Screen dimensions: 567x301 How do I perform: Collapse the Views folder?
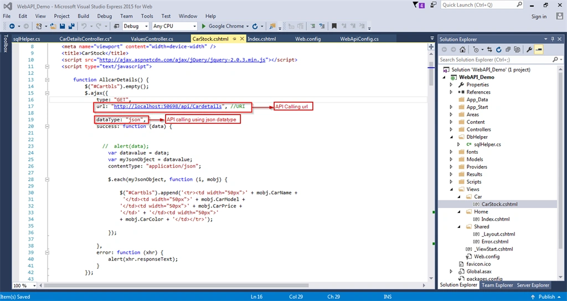(451, 189)
